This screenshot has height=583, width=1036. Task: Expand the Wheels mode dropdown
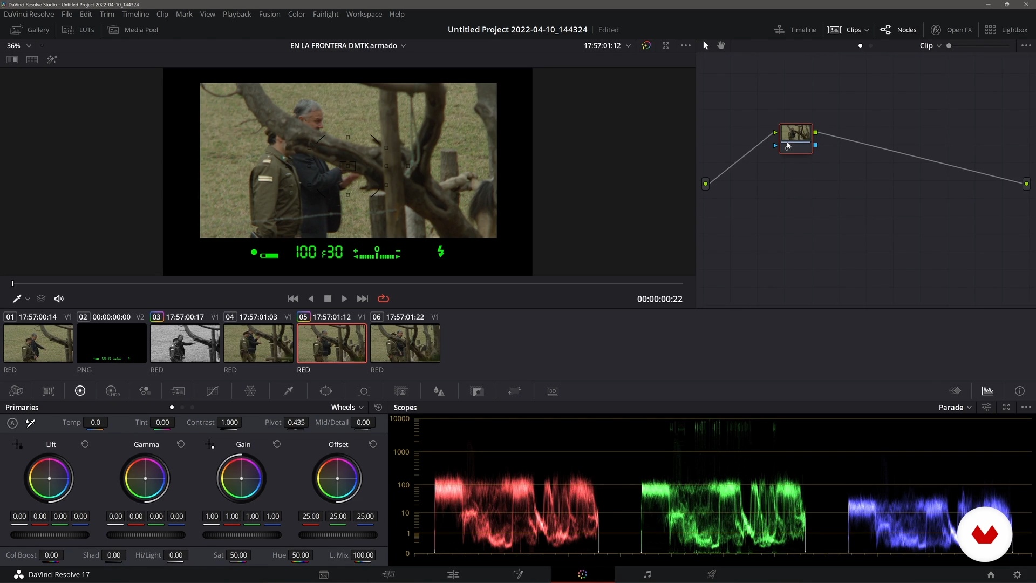click(347, 408)
